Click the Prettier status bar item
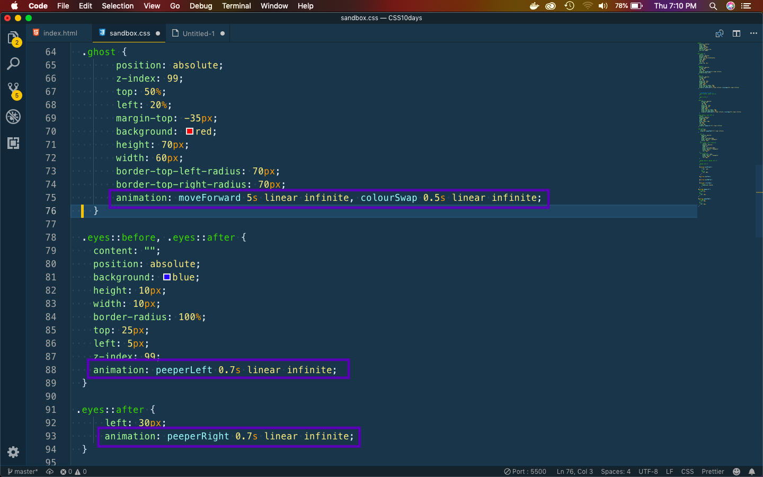 [x=713, y=472]
